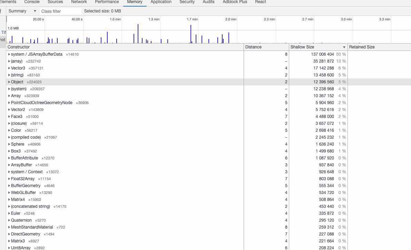This screenshot has height=250, width=411.
Task: Click shallow size value 137 006 404
Action: coord(322,54)
